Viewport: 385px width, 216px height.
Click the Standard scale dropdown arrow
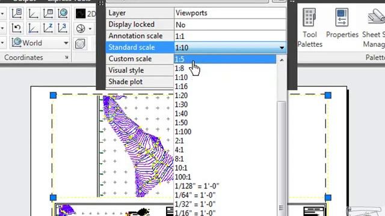point(282,47)
